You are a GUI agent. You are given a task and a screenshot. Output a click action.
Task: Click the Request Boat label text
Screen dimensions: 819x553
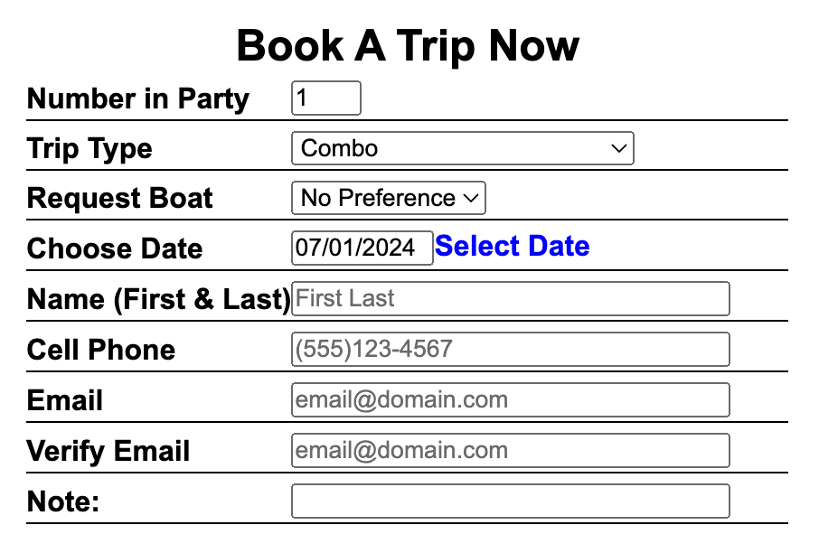point(120,199)
